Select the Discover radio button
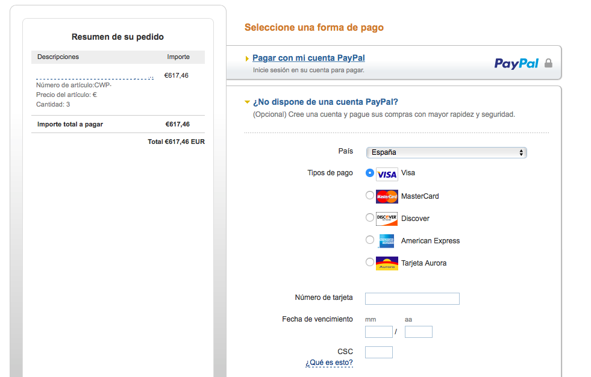The image size is (591, 377). [370, 217]
